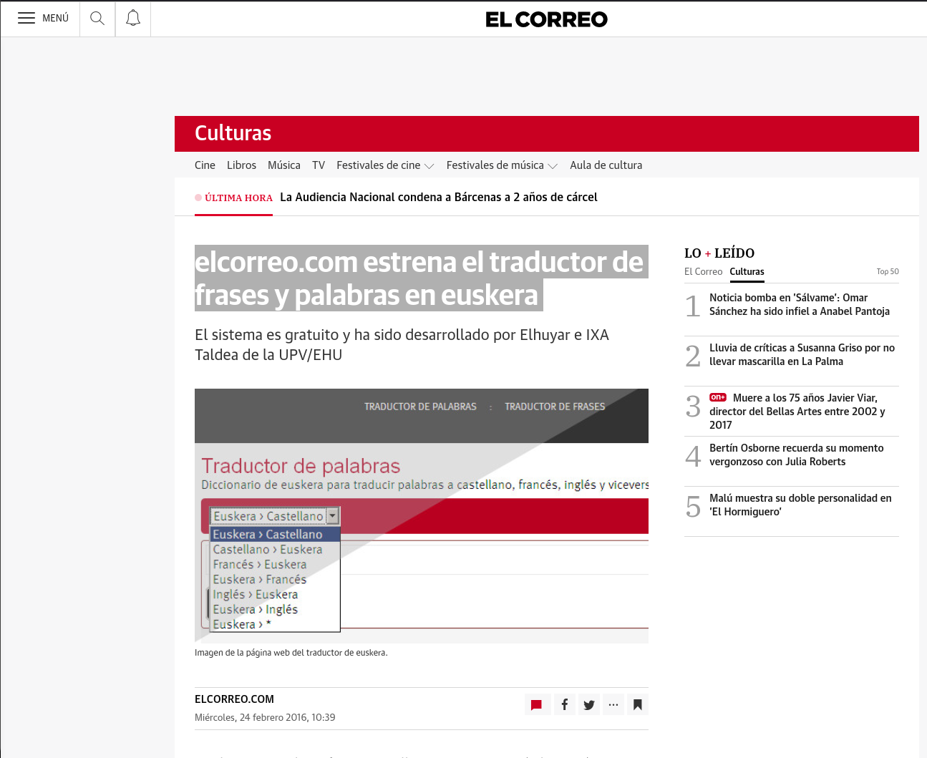This screenshot has width=927, height=758.
Task: Open the notifications bell icon
Action: 133,19
